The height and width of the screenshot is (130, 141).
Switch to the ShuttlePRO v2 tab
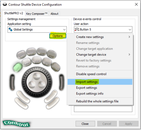point(14,13)
